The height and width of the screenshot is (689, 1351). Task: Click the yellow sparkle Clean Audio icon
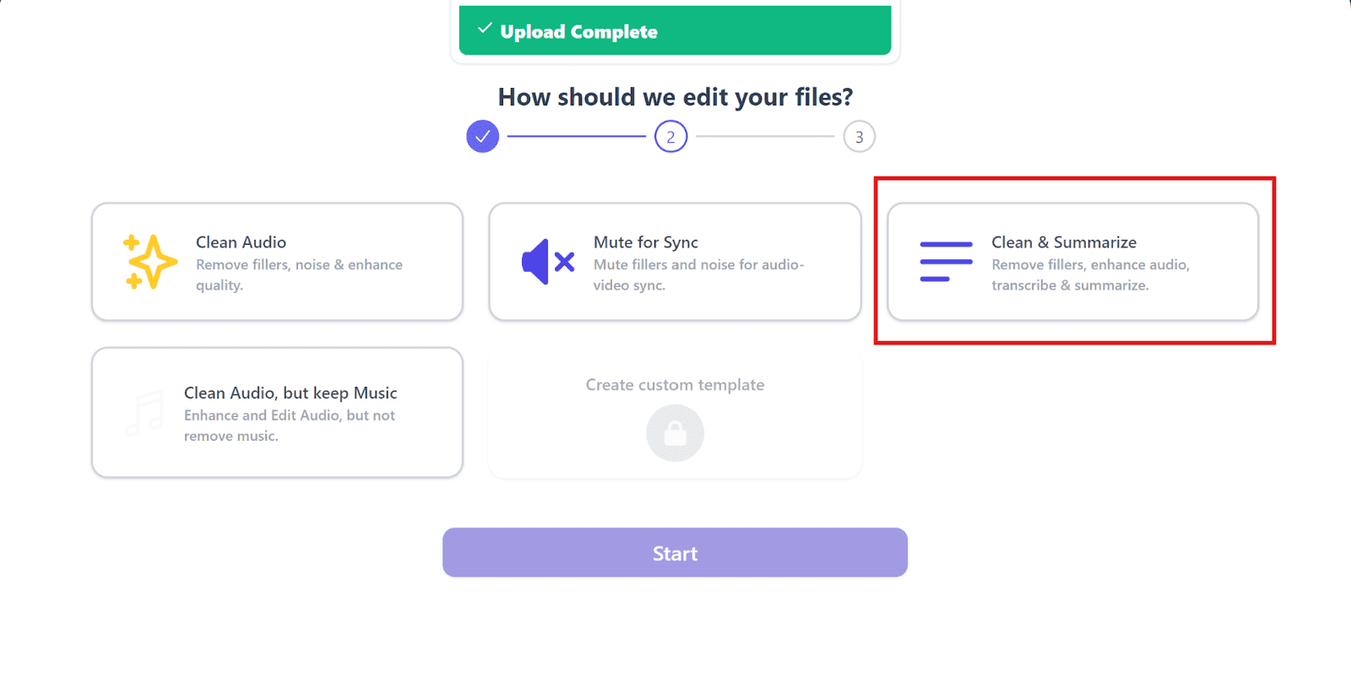[x=150, y=262]
